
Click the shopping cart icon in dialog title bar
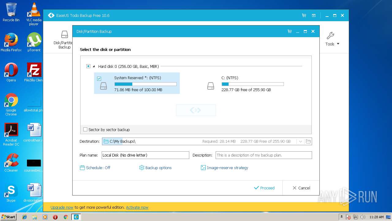click(290, 31)
